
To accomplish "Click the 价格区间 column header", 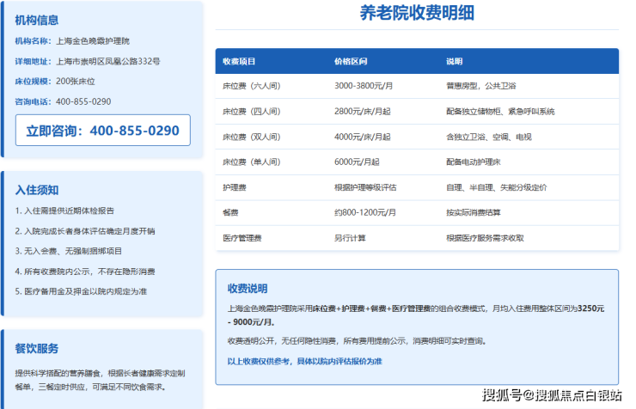I will pyautogui.click(x=351, y=62).
